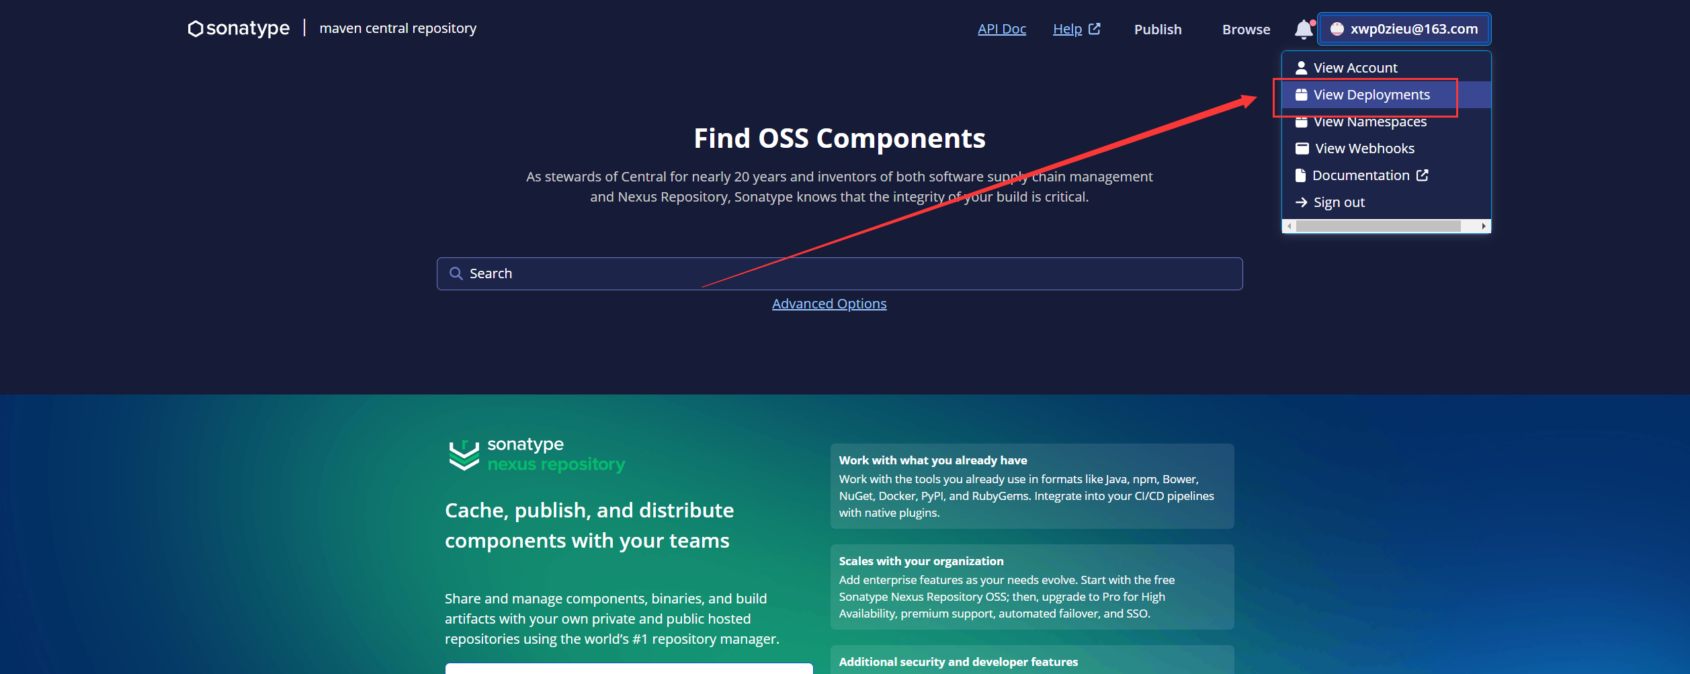Image resolution: width=1690 pixels, height=674 pixels.
Task: Click the magnifying glass search icon
Action: coord(456,273)
